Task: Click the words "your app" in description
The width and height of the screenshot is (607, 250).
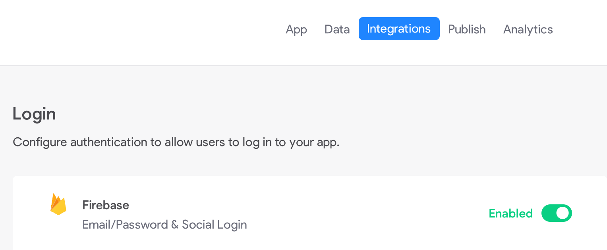Action: [x=314, y=142]
